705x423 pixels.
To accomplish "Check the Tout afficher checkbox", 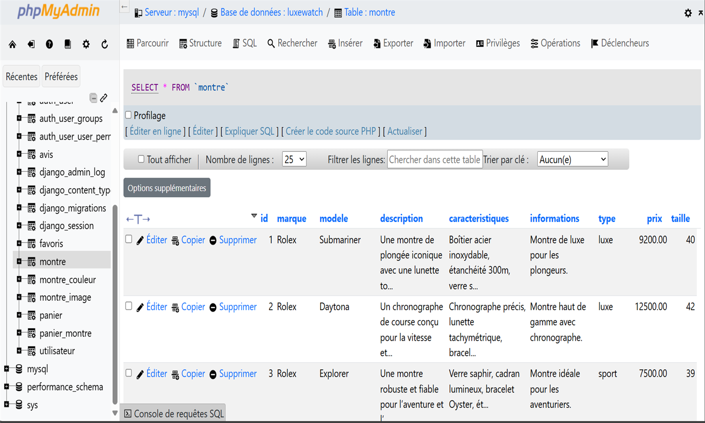I will (x=141, y=159).
